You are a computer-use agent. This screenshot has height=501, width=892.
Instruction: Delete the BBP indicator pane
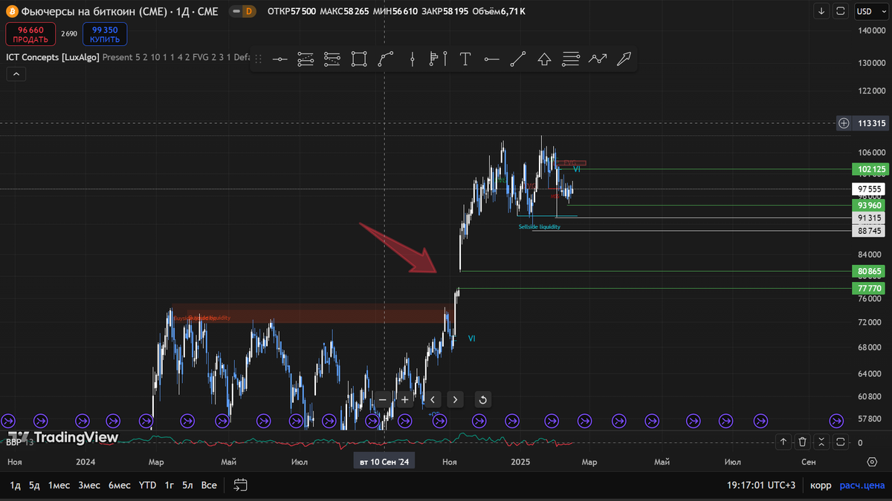coord(803,442)
